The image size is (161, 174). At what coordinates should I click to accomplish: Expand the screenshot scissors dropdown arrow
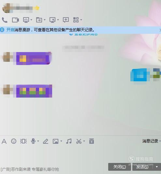pos(84,141)
